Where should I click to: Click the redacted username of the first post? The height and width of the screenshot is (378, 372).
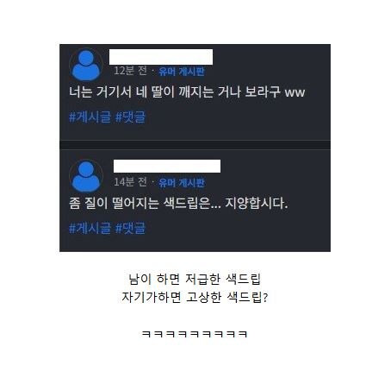[161, 57]
